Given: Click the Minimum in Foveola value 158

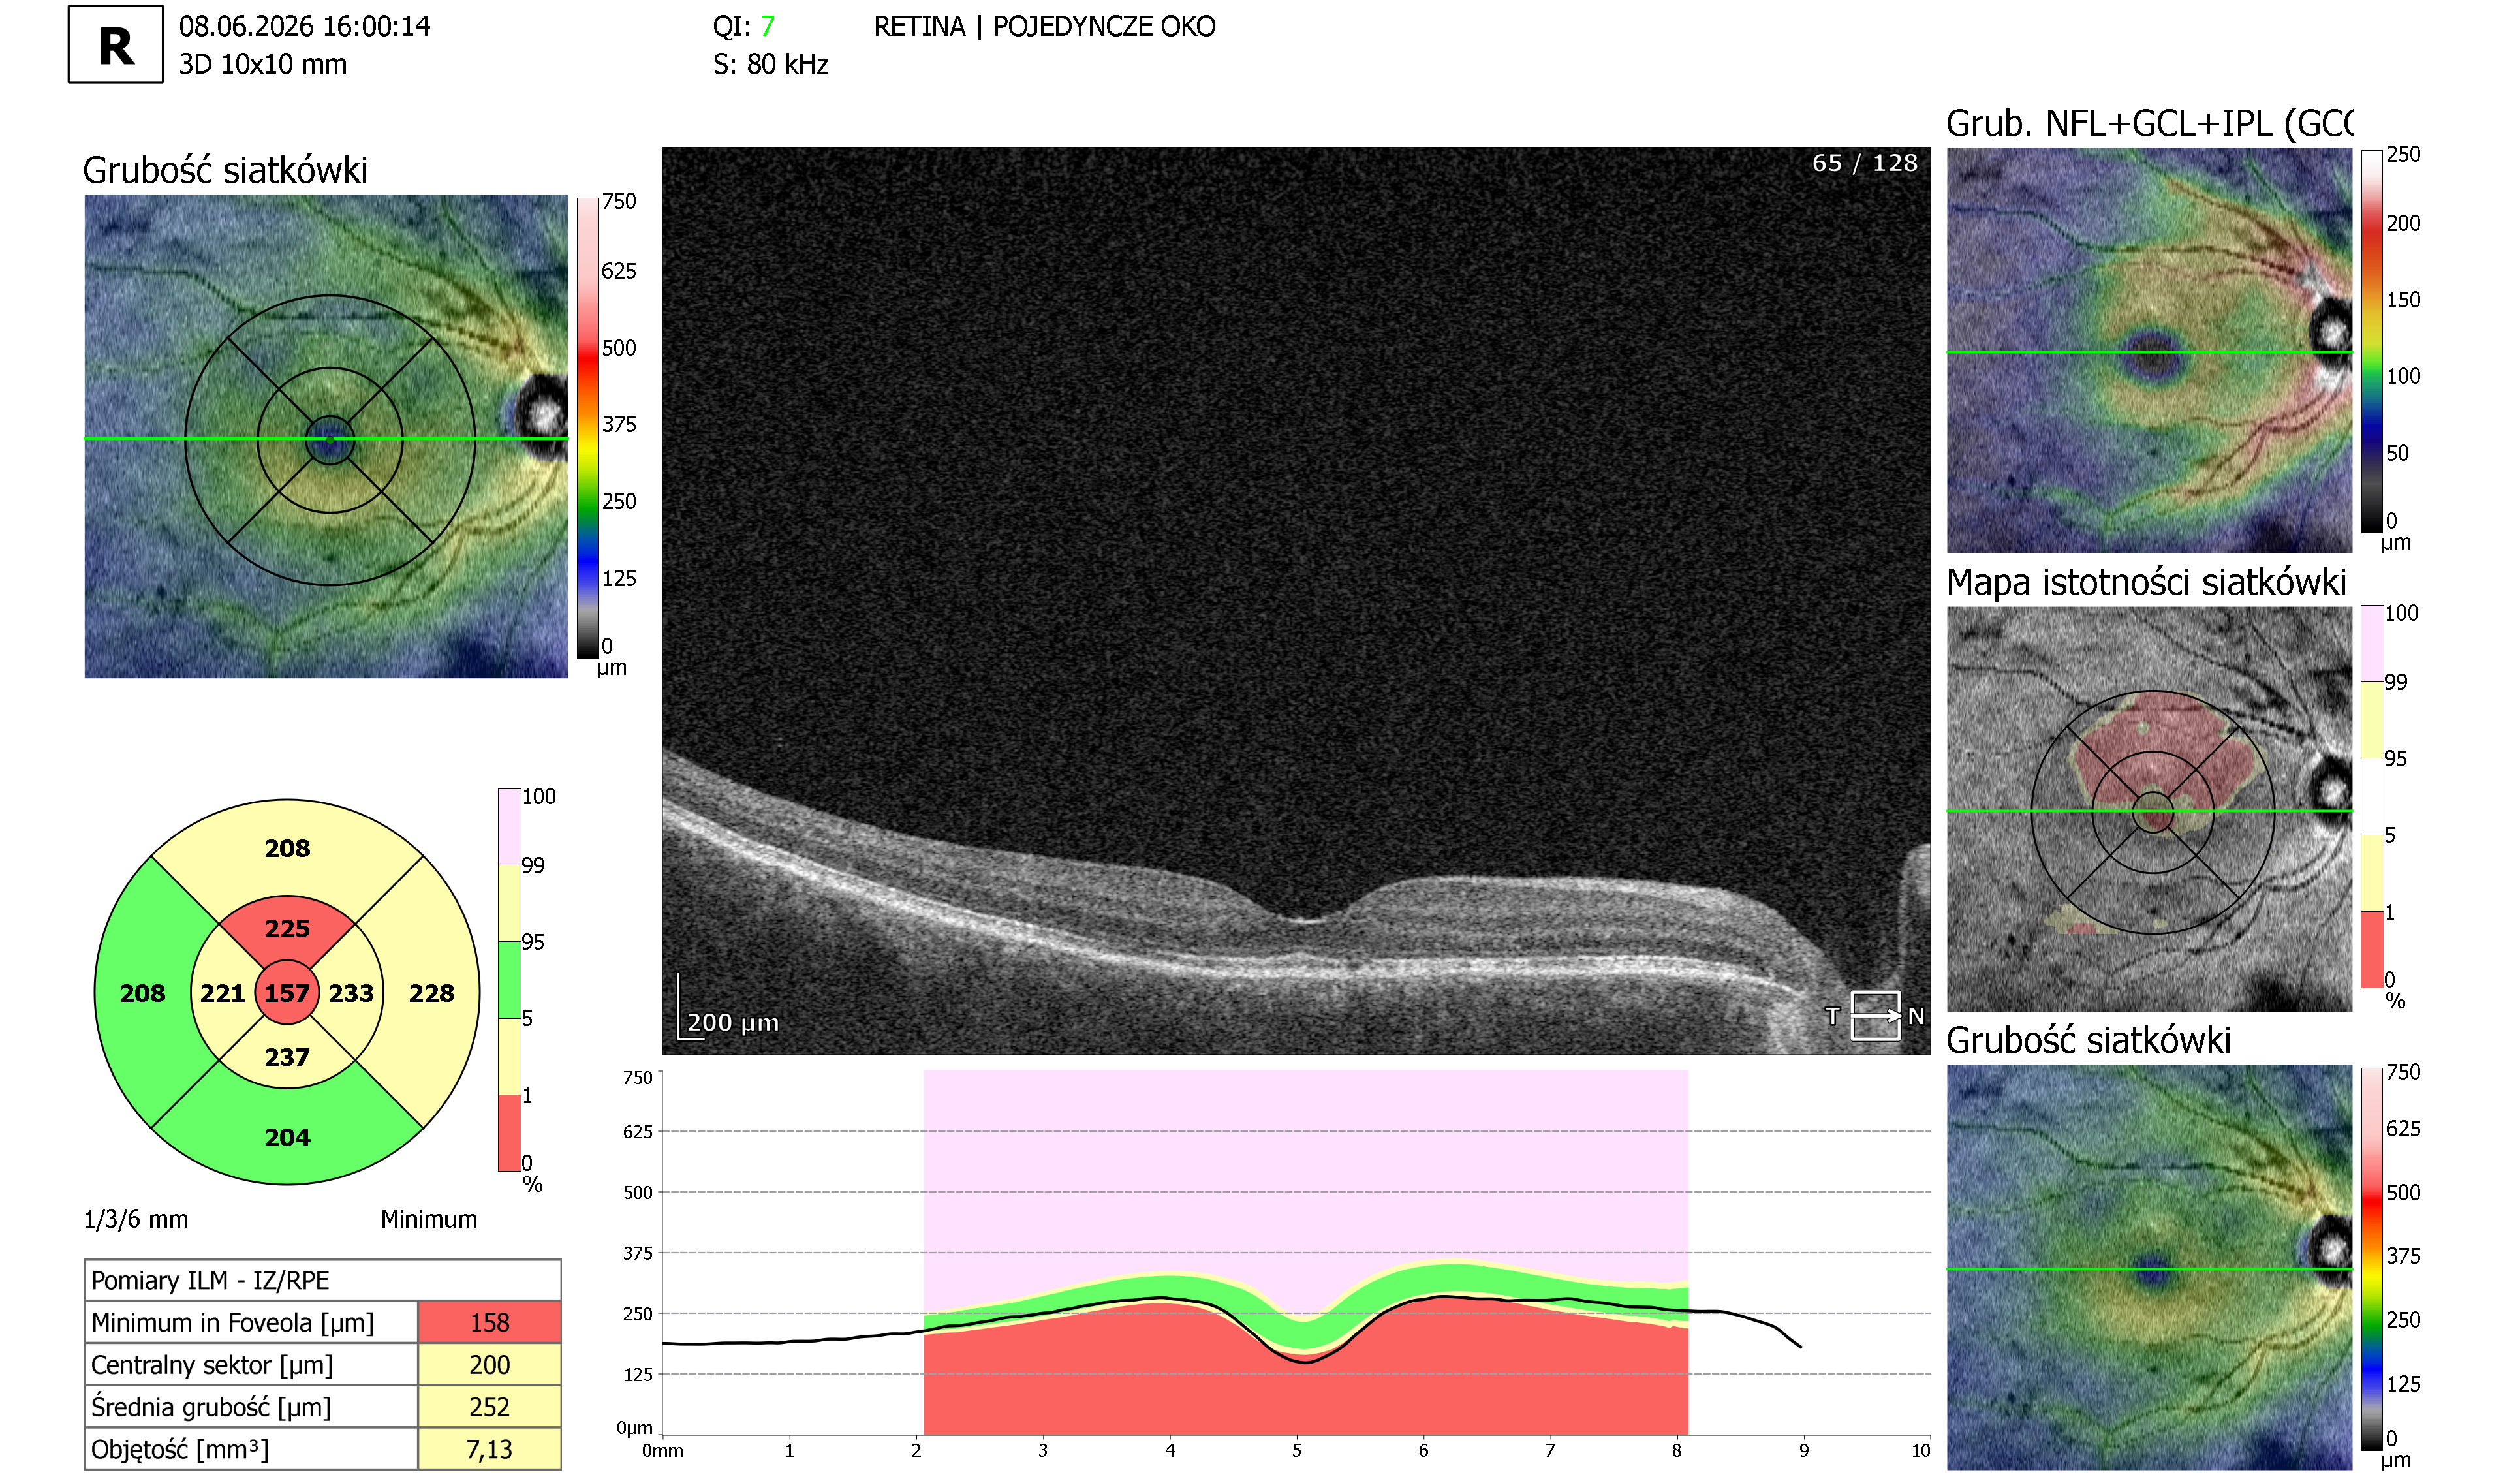Looking at the screenshot, I should click(489, 1322).
